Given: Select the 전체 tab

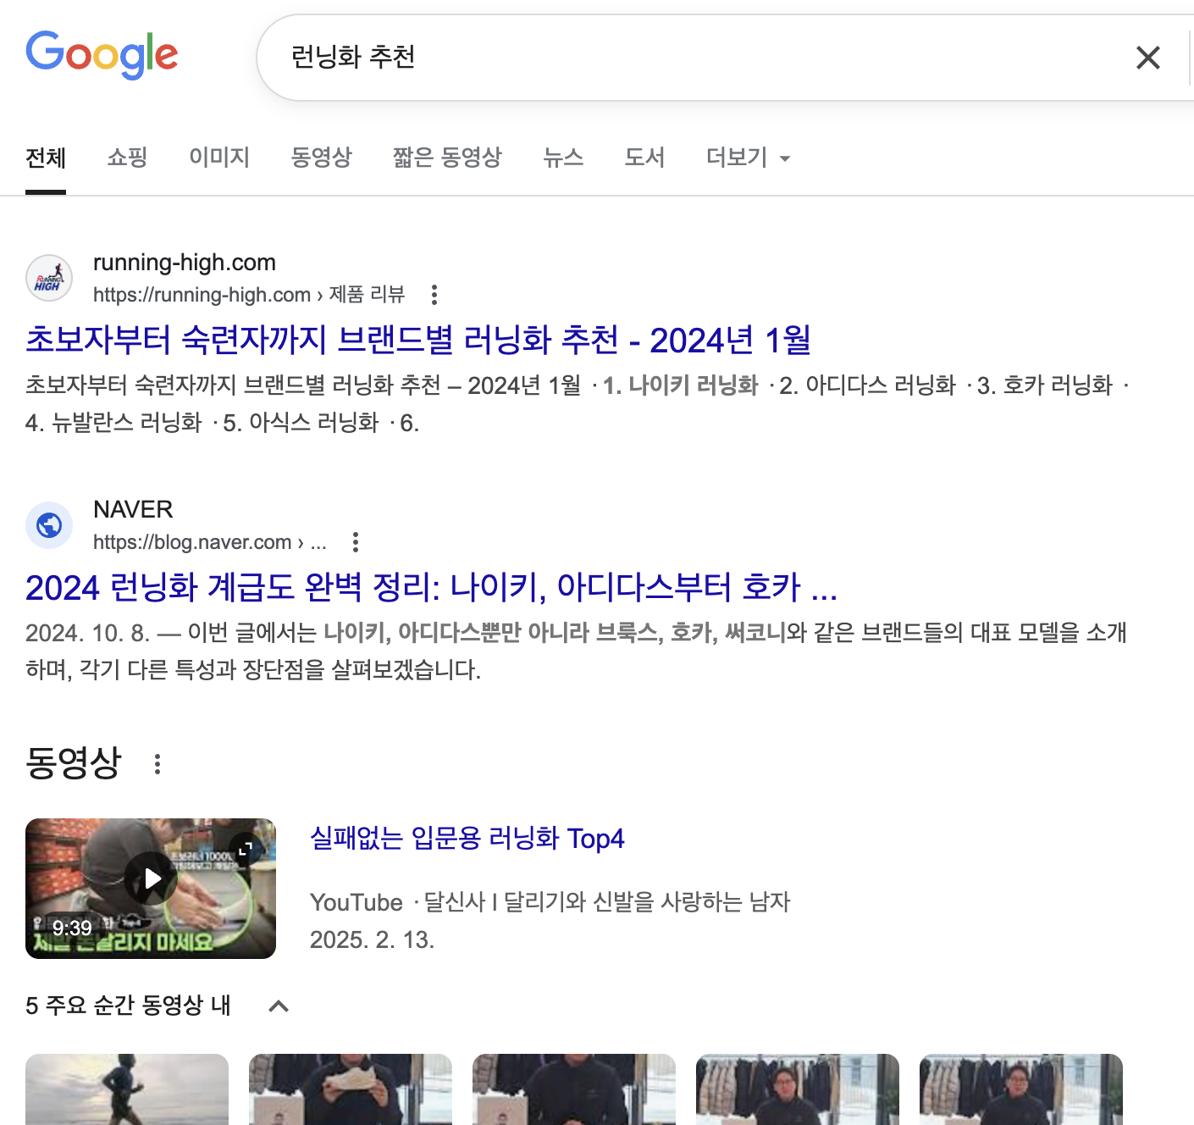Looking at the screenshot, I should click(46, 158).
